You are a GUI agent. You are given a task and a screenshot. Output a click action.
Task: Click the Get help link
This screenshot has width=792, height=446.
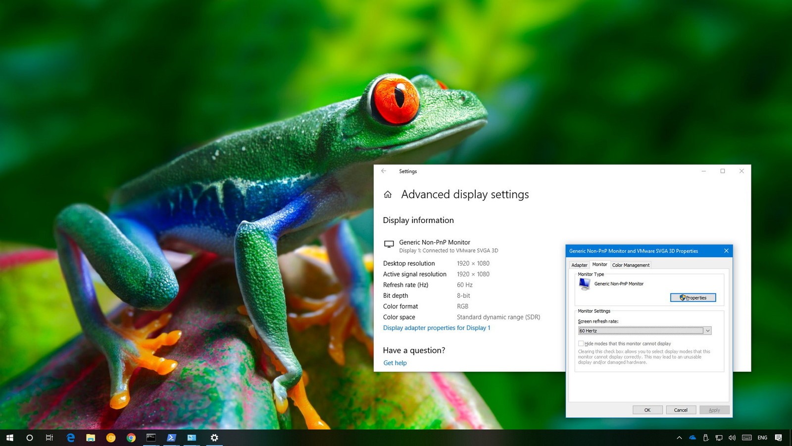point(395,363)
